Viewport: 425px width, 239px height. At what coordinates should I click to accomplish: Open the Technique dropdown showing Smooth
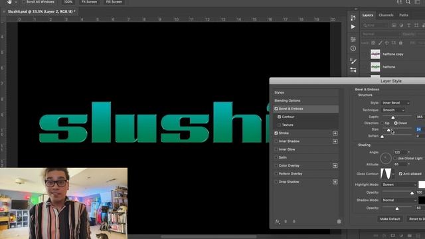pyautogui.click(x=393, y=110)
